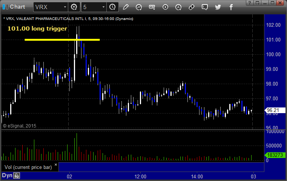This screenshot has width=287, height=181.
Task: Click the 96.21 current price marker
Action: 275,110
